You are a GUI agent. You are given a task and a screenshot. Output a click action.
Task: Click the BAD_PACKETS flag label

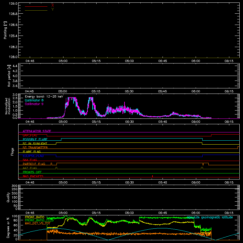click(33, 176)
